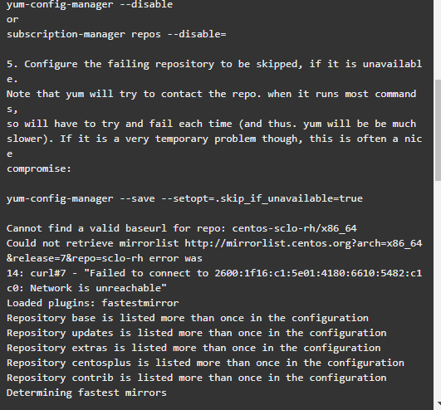Click the scrollbar track above the thumb
The width and height of the screenshot is (441, 410).
438,40
